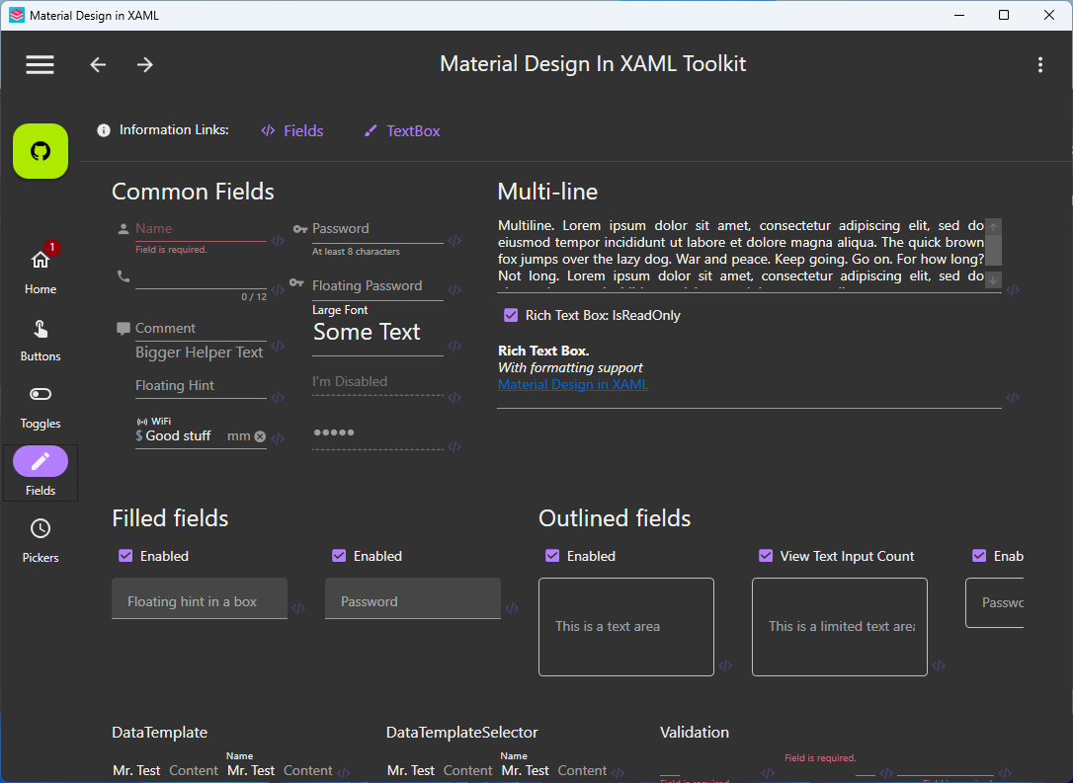Click the Large Font Some Text field
The image size is (1073, 783).
[377, 333]
